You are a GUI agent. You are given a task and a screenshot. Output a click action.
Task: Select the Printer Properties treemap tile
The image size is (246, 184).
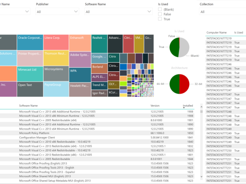tap(30, 58)
